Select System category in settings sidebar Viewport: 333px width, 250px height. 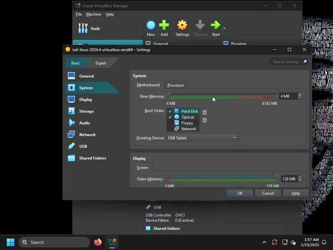pyautogui.click(x=92, y=88)
